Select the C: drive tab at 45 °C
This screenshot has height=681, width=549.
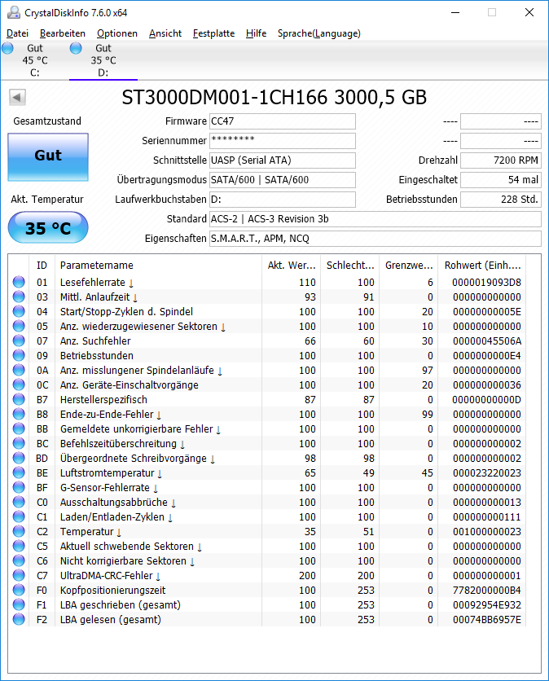[x=35, y=60]
